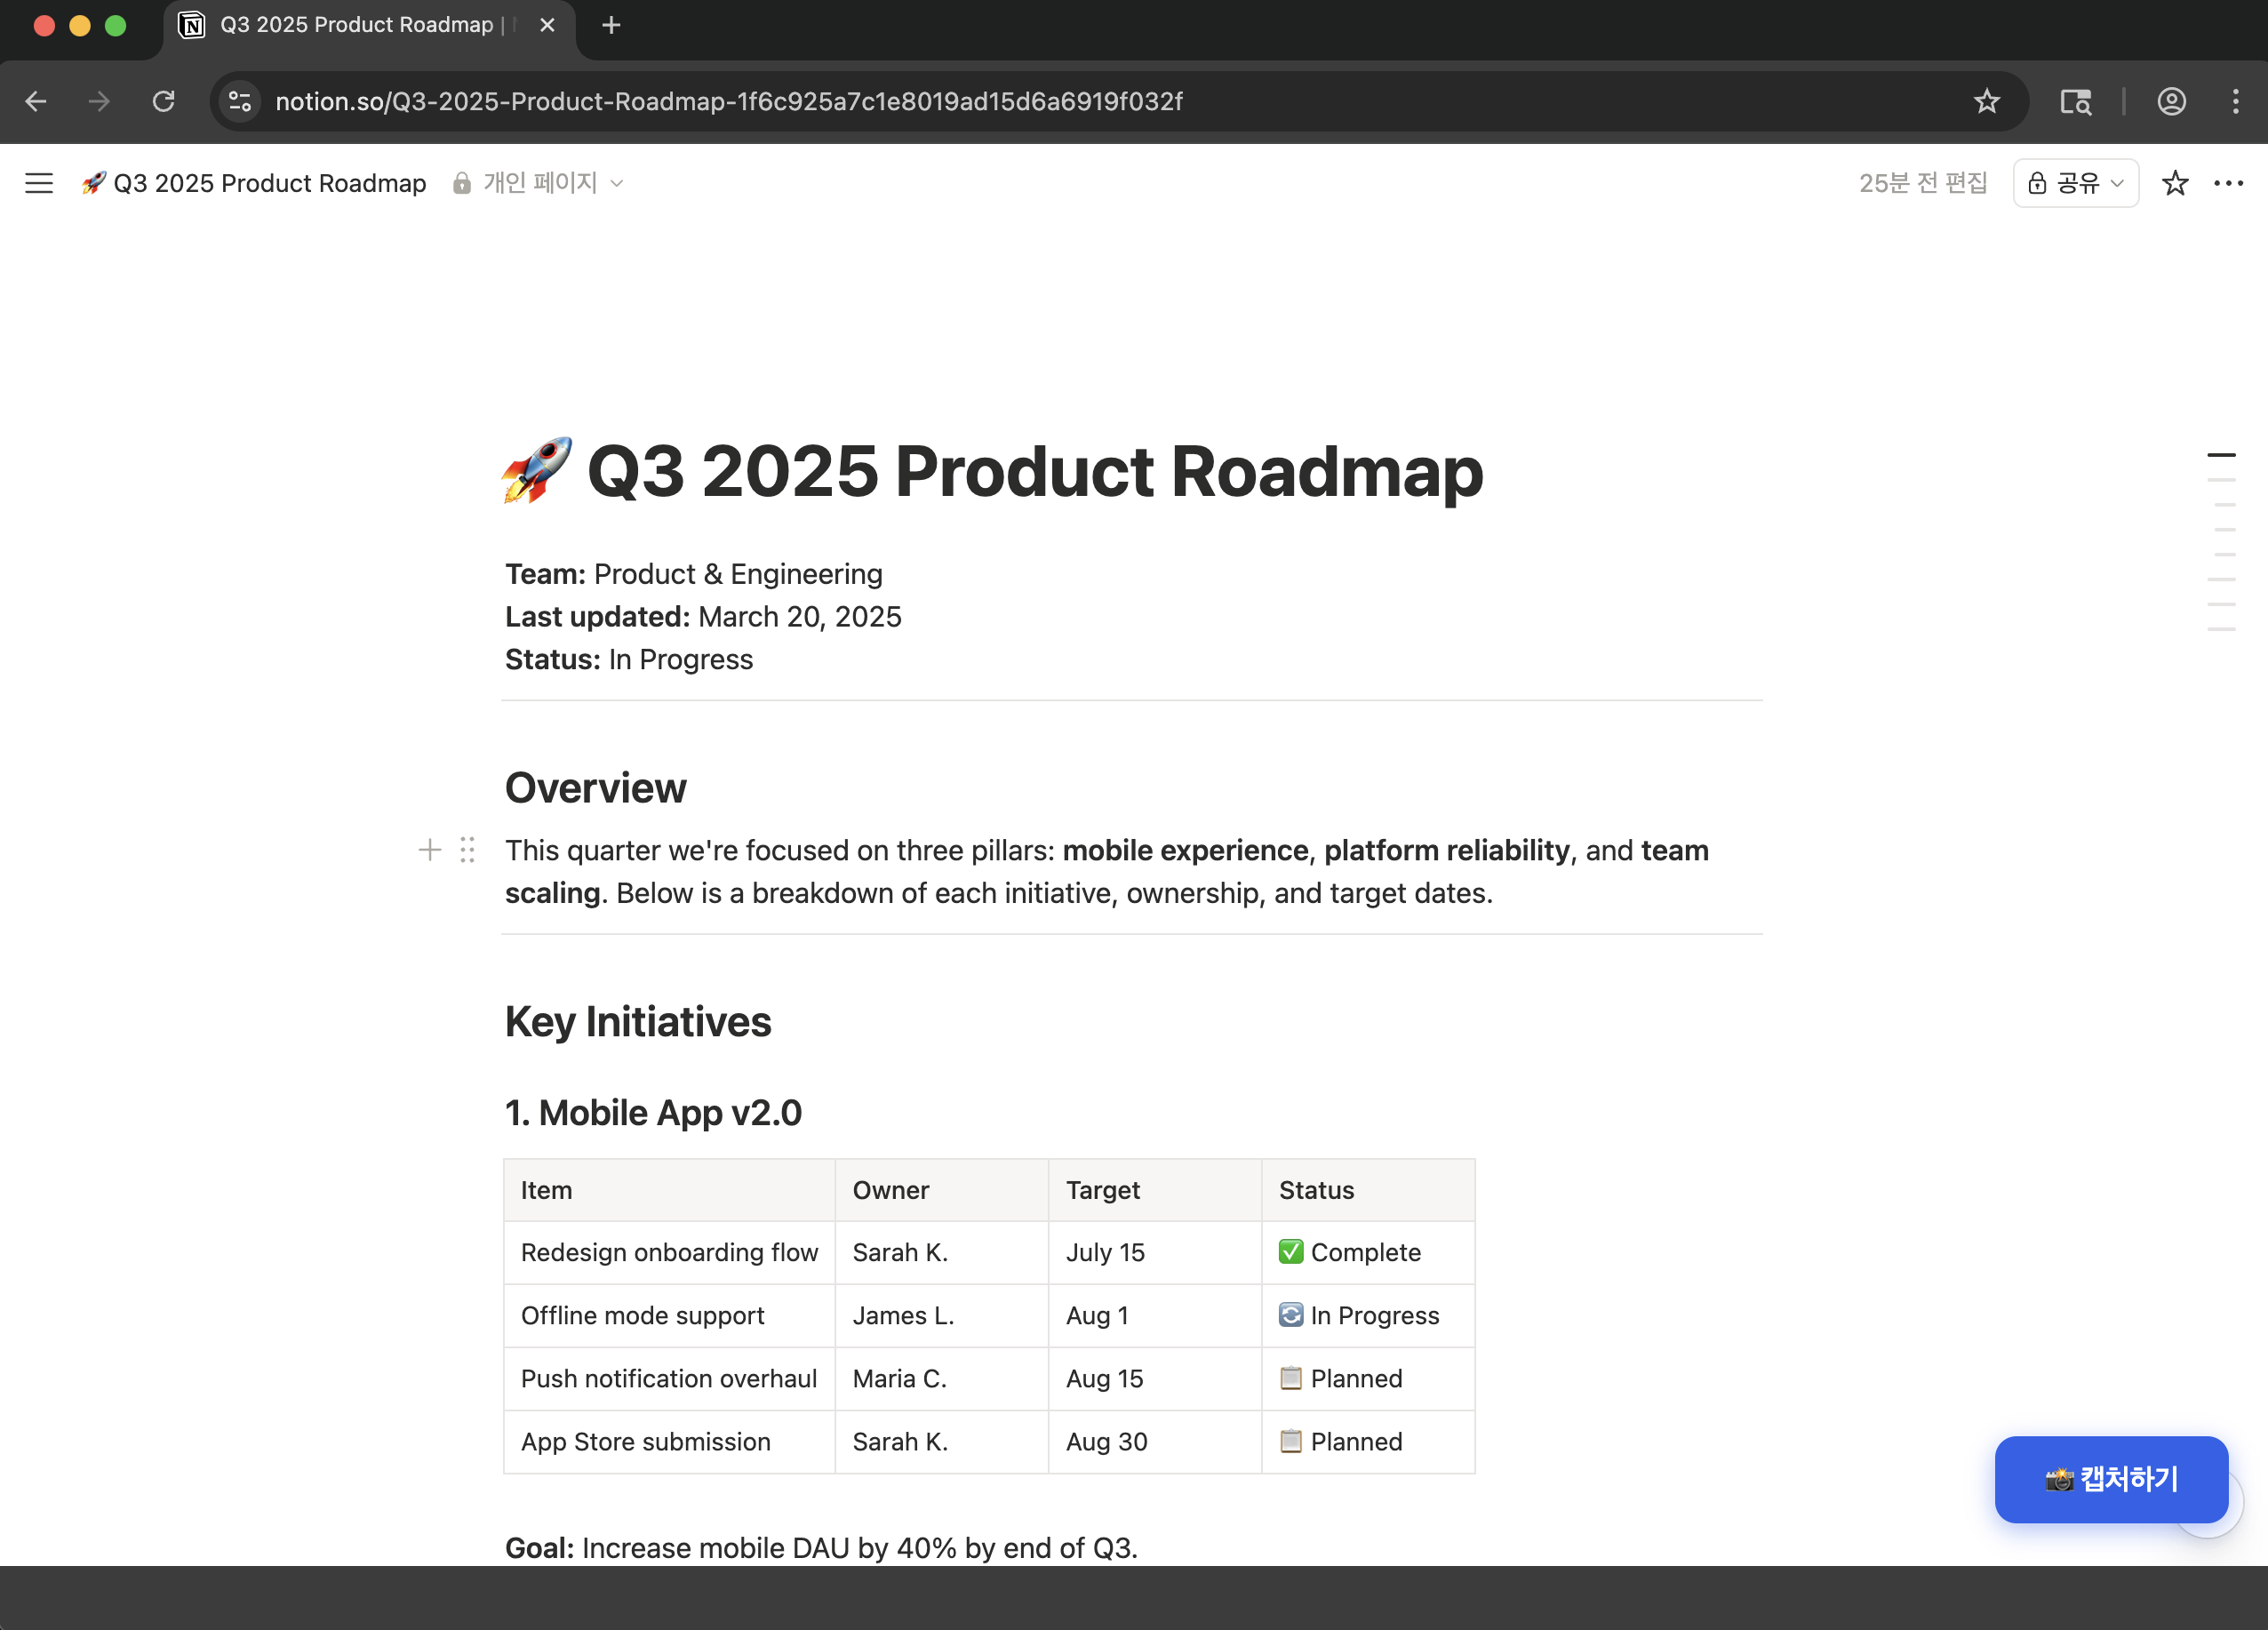Screen dimensions: 2268x1630
Task: Reload the current Notion page
Action: (163, 101)
